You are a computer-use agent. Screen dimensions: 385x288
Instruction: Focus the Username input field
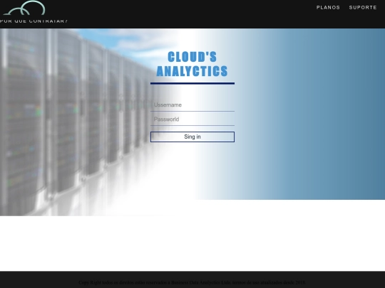point(192,105)
